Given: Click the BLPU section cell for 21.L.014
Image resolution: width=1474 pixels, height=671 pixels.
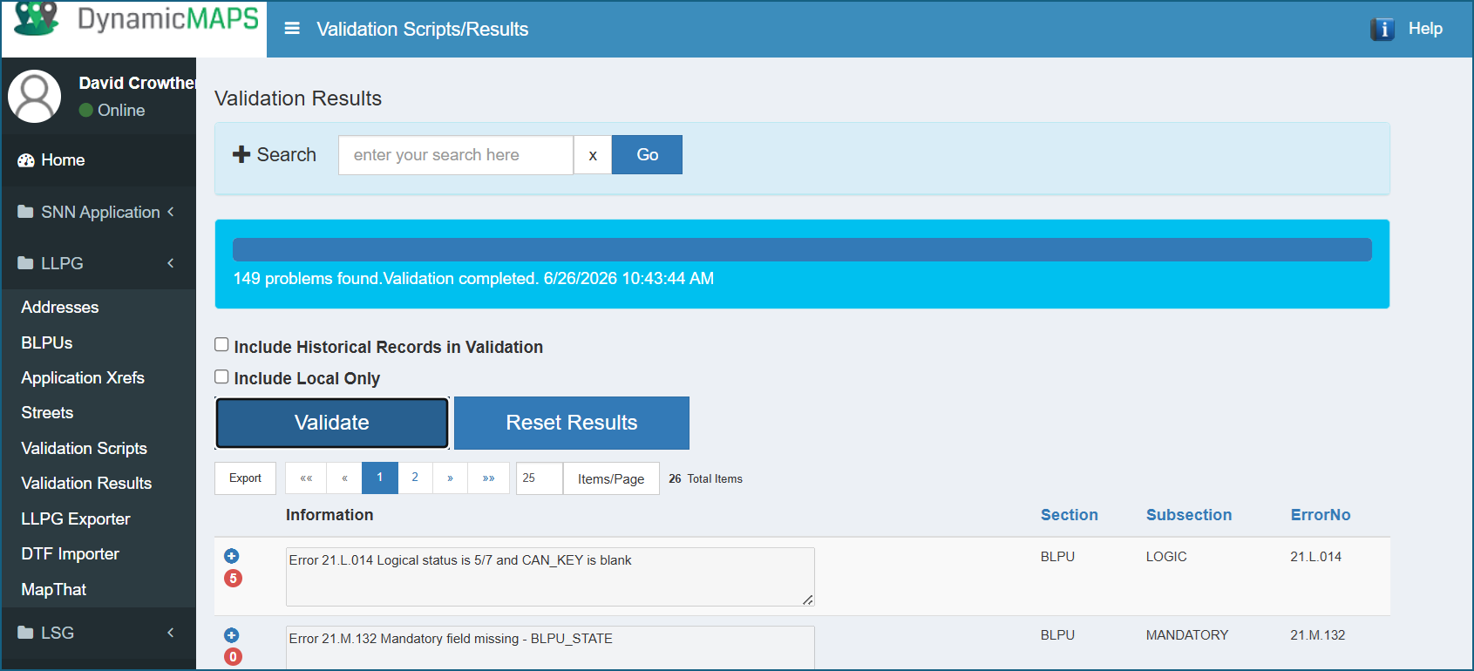Looking at the screenshot, I should [x=1057, y=557].
